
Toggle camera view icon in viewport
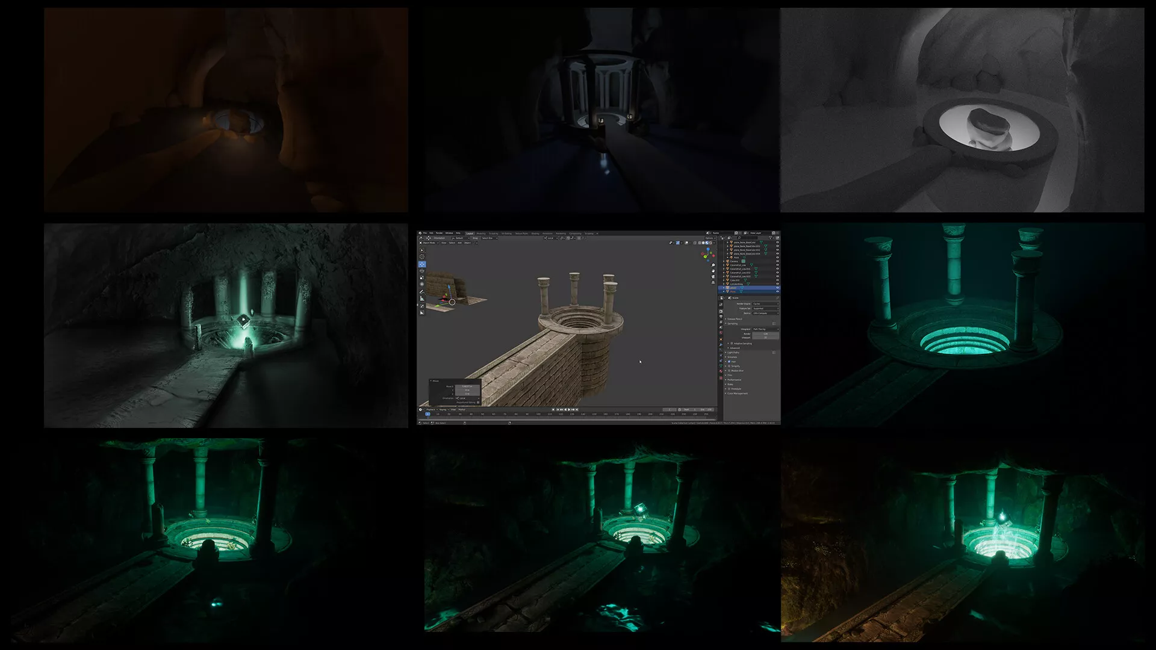[713, 277]
